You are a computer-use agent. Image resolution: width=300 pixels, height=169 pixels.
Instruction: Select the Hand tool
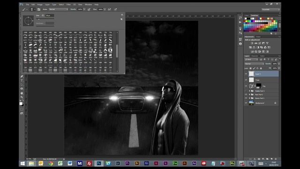[x=22, y=93]
